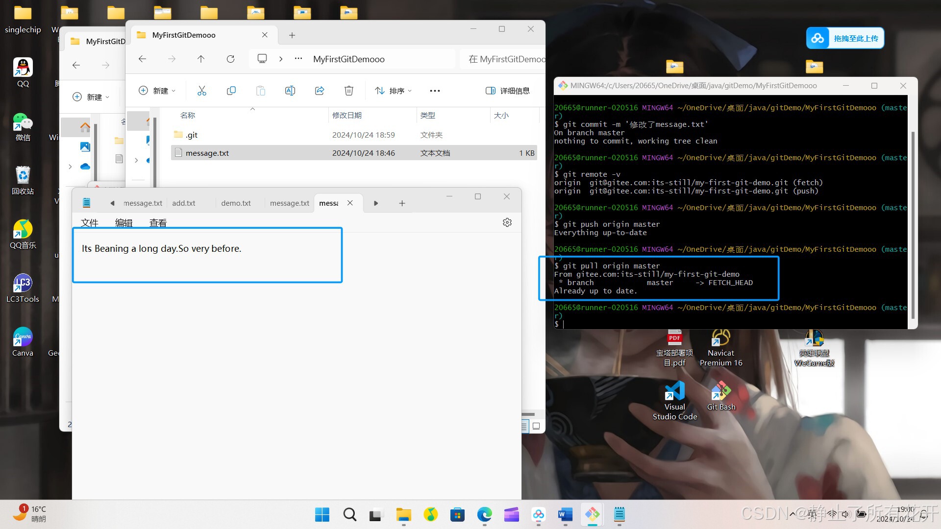Screen dimensions: 941x529
Task: Click the Refresh button in Explorer
Action: 230,59
